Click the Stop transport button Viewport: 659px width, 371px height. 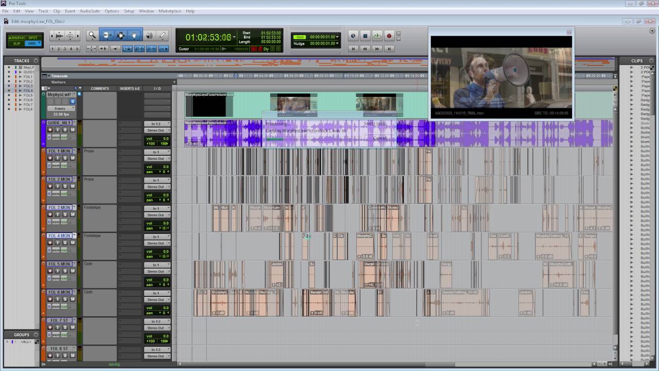pos(365,36)
